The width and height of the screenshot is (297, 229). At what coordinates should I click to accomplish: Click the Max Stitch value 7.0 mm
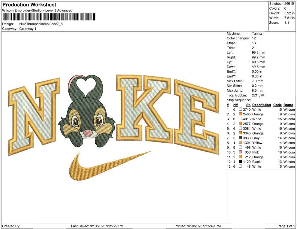tap(258, 81)
